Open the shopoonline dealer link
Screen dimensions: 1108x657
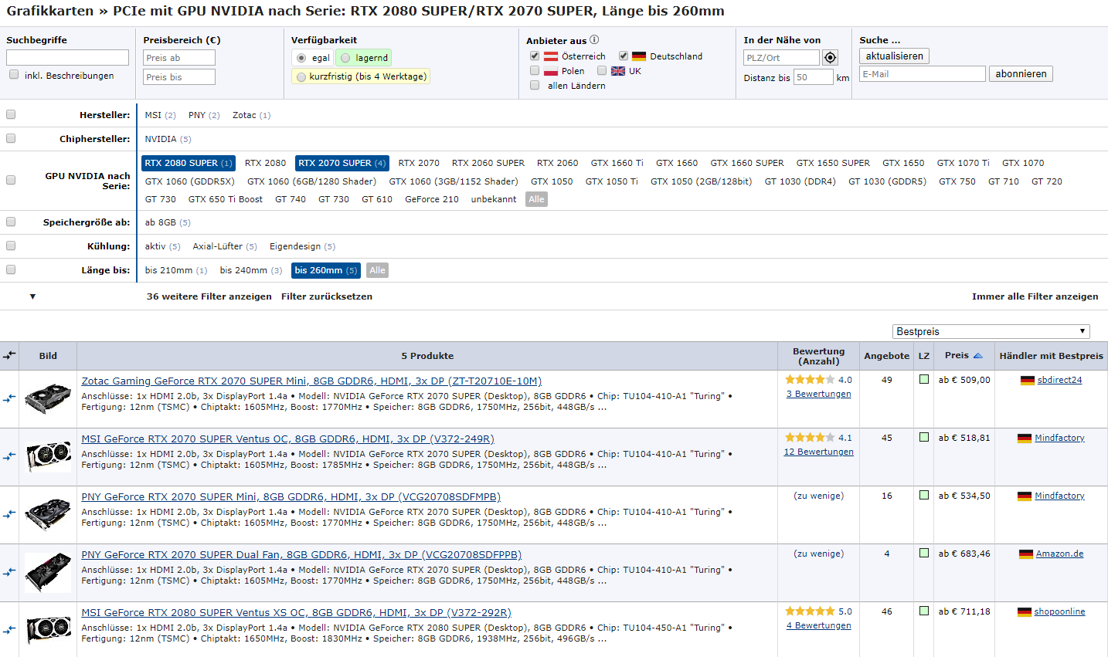coord(1059,611)
